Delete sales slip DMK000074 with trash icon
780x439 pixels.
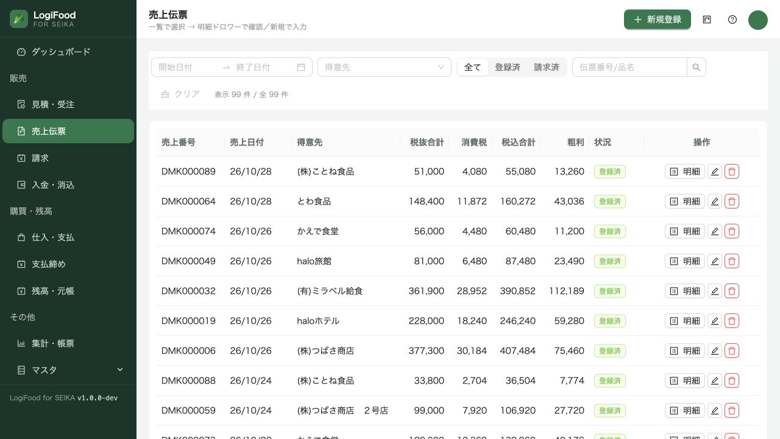pyautogui.click(x=732, y=232)
